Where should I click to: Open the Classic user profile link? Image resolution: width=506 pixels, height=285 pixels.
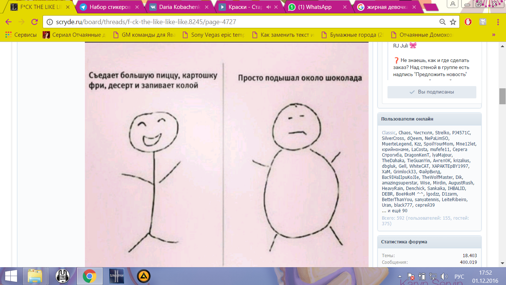[x=389, y=132]
